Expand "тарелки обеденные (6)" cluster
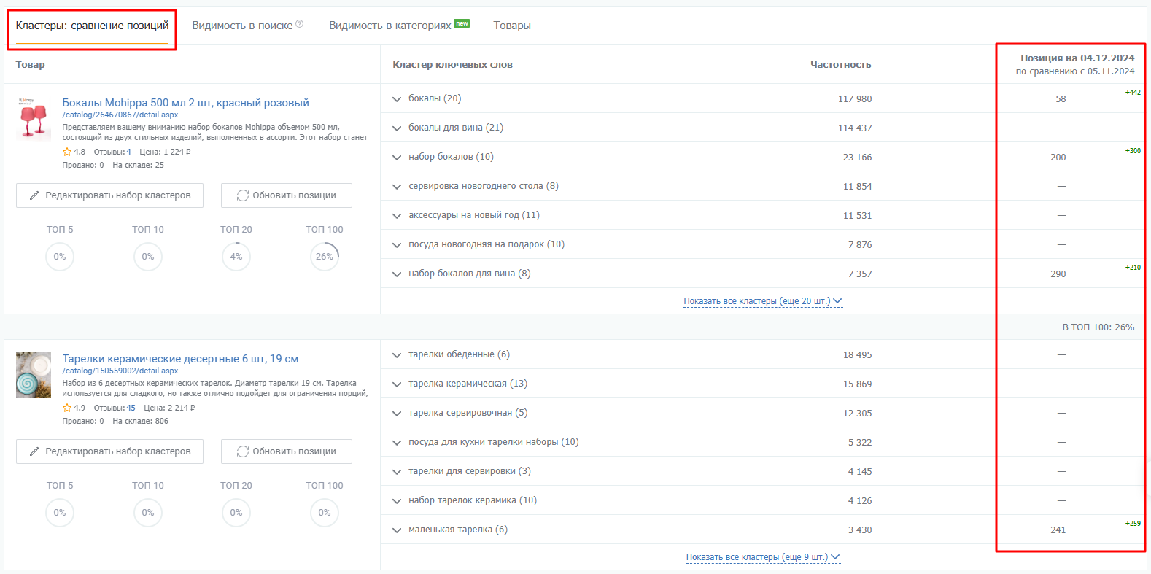 point(397,355)
